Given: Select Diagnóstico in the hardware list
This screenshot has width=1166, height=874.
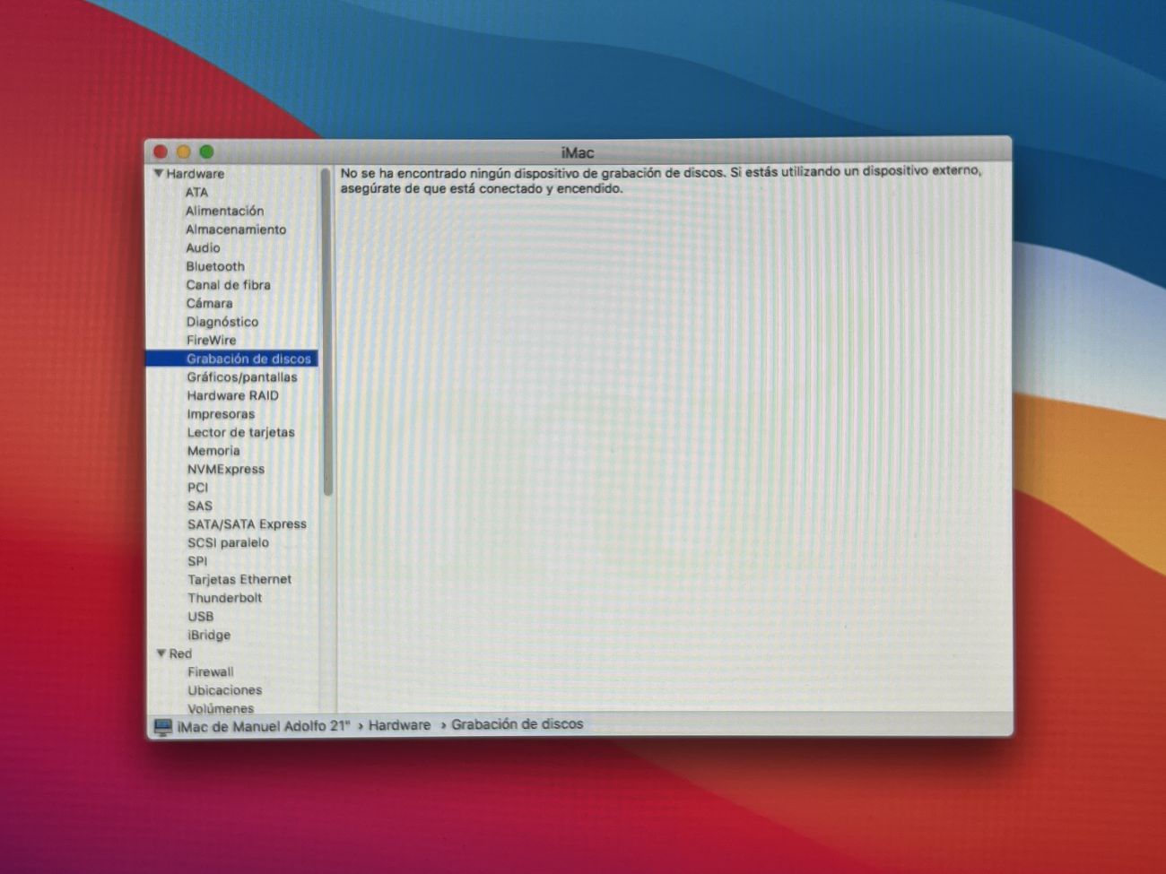Looking at the screenshot, I should [222, 322].
